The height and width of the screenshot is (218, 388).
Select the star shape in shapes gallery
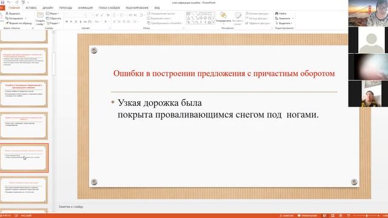tap(209, 22)
